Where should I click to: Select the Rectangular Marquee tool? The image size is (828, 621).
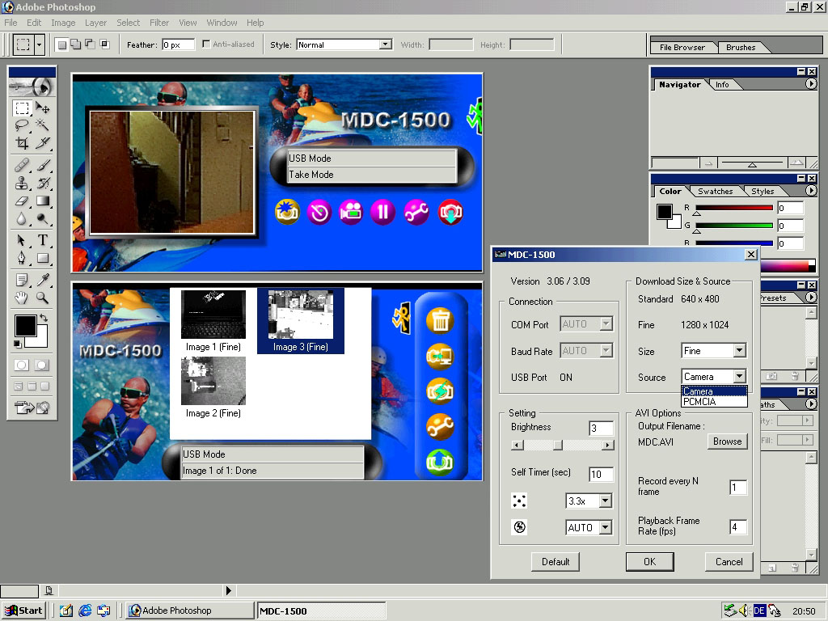[x=22, y=108]
